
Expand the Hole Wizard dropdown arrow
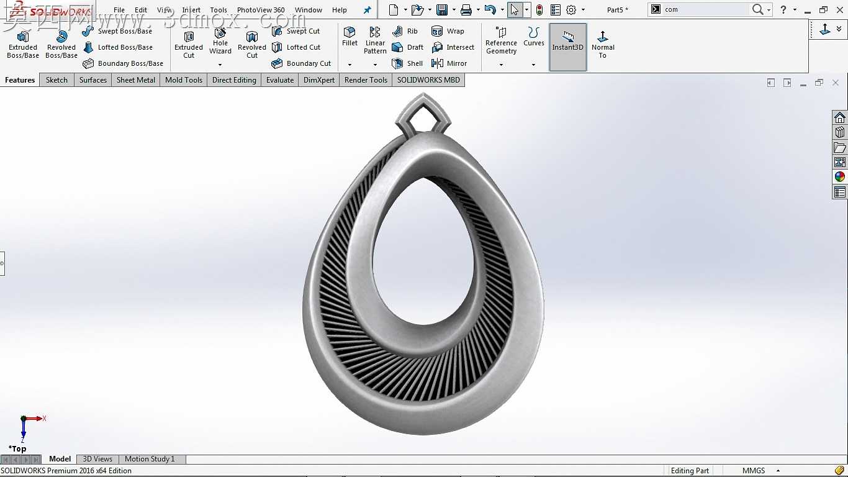pos(220,65)
